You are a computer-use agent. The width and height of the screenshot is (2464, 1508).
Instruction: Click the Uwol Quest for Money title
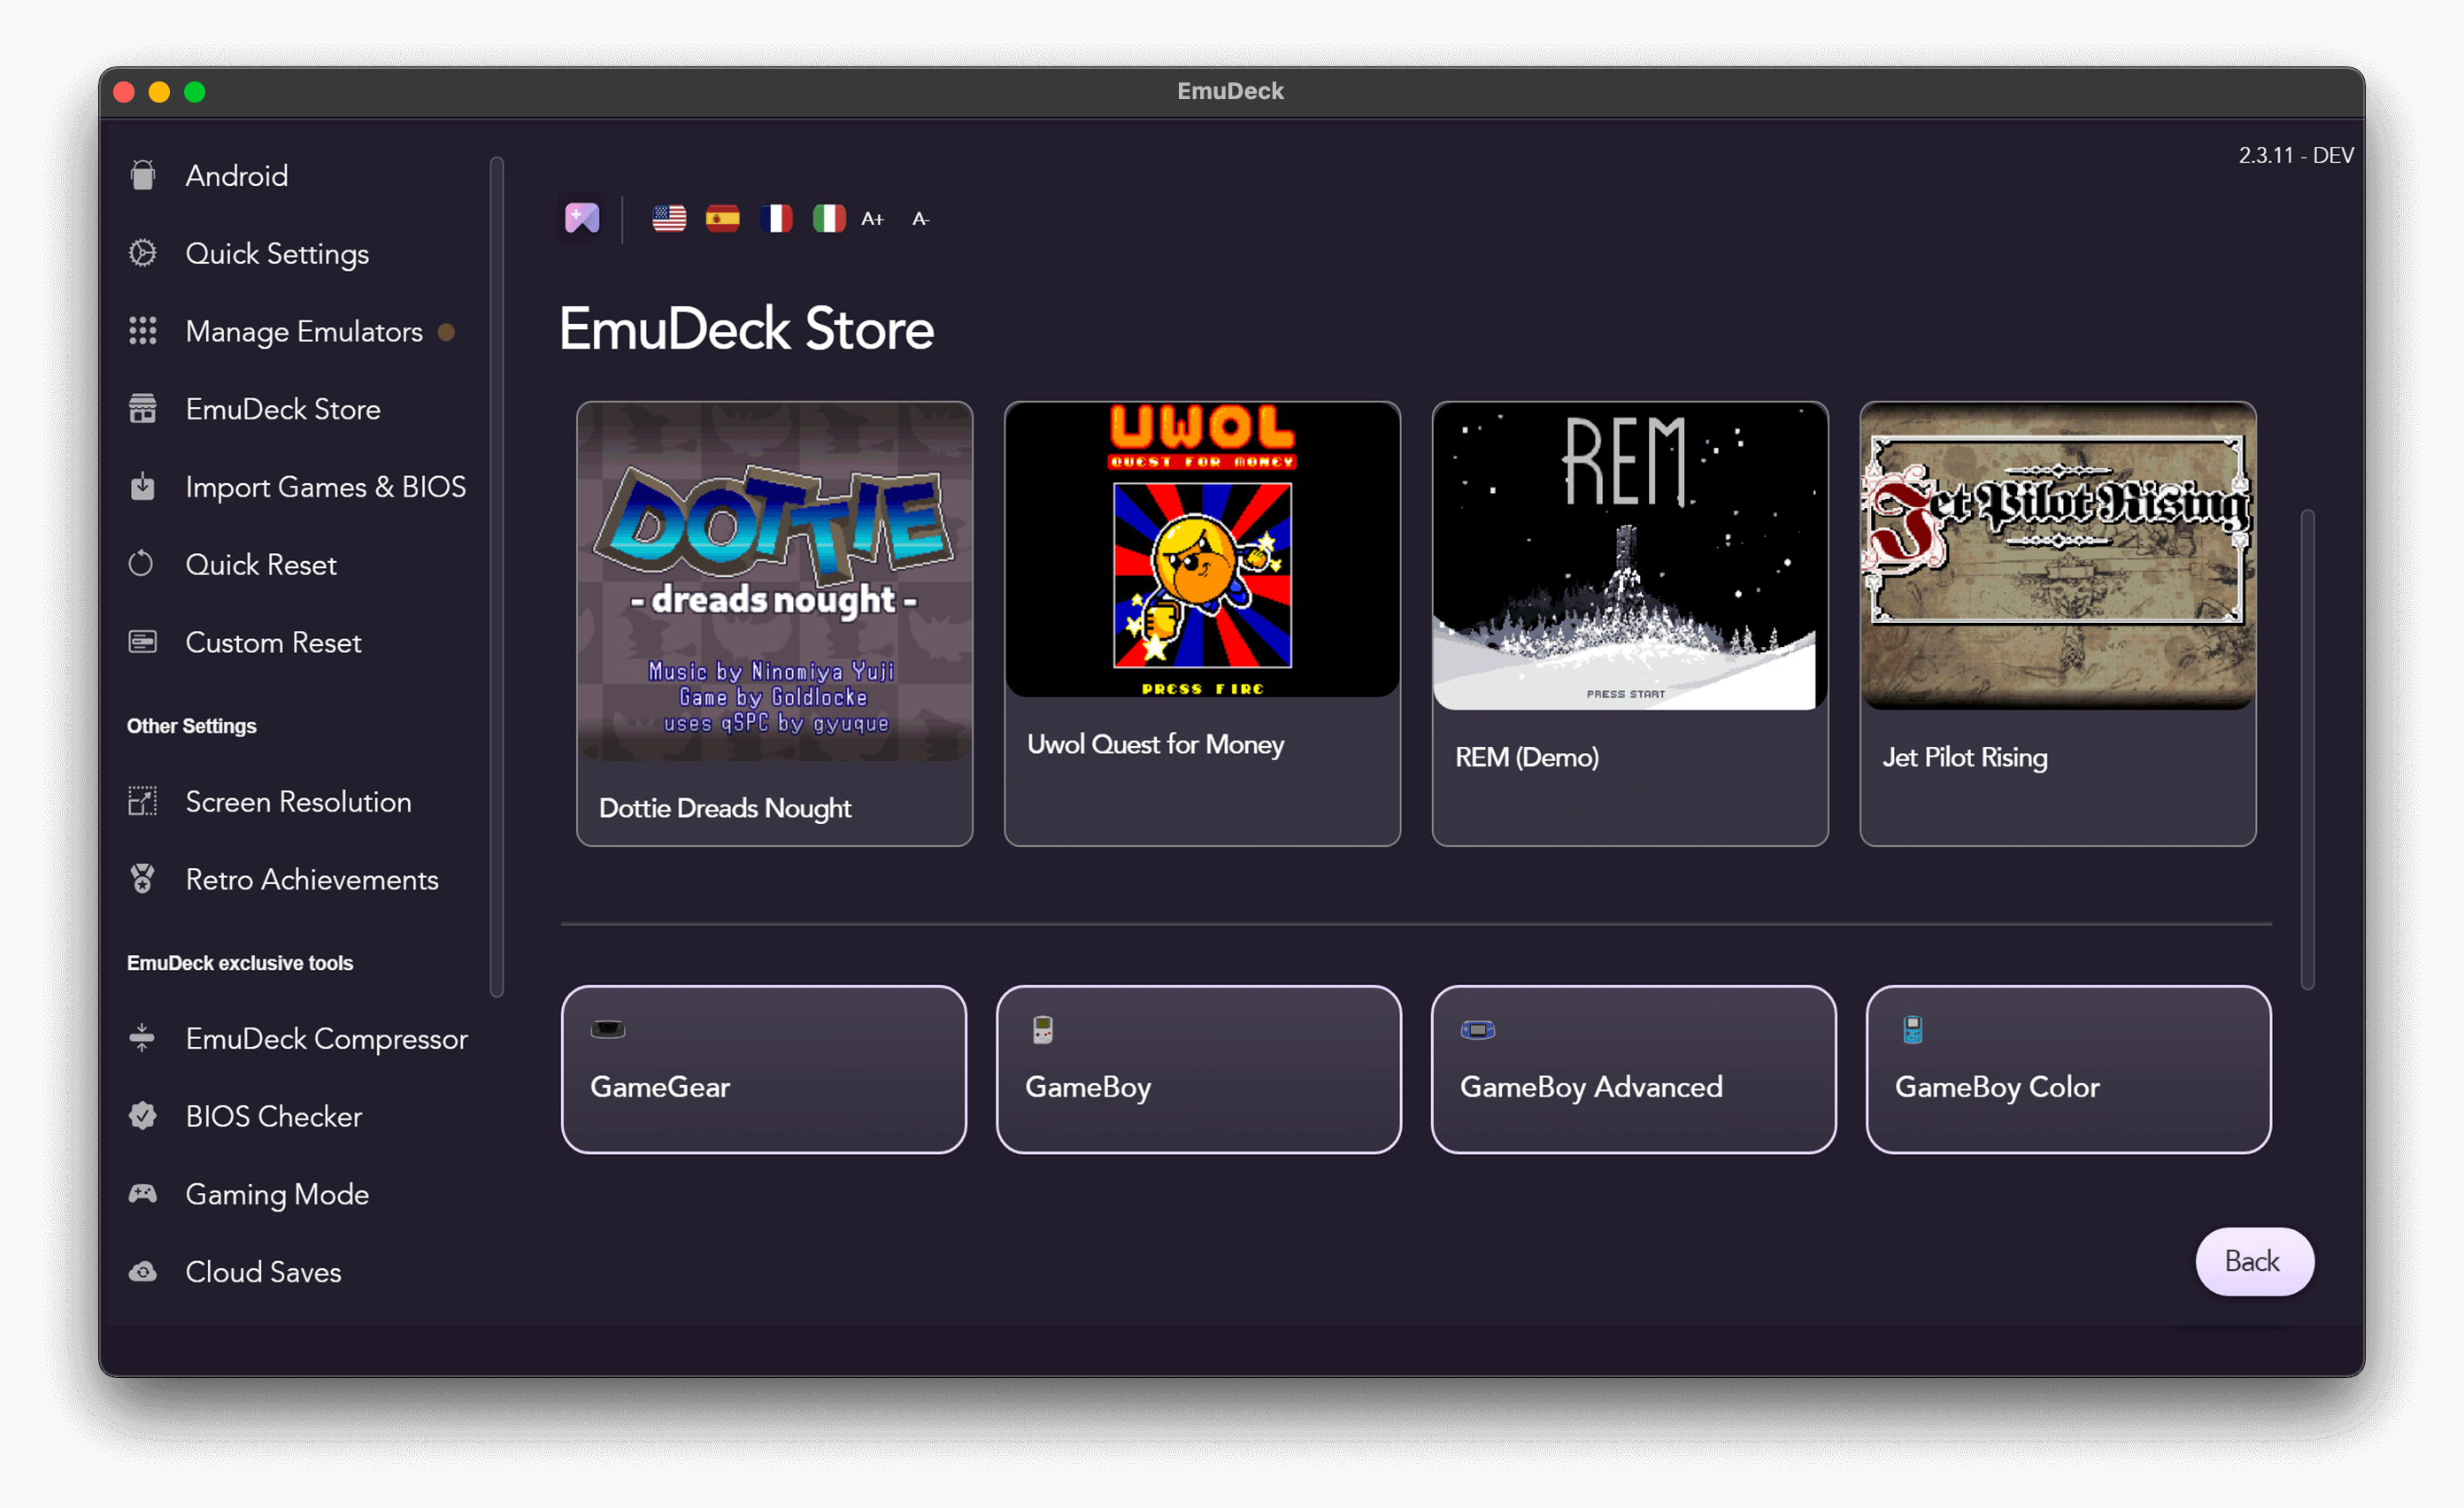[x=1155, y=744]
